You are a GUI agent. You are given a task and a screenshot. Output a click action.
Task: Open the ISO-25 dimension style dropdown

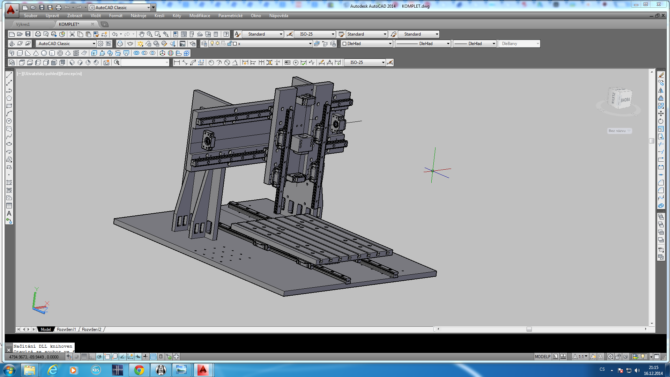point(333,34)
